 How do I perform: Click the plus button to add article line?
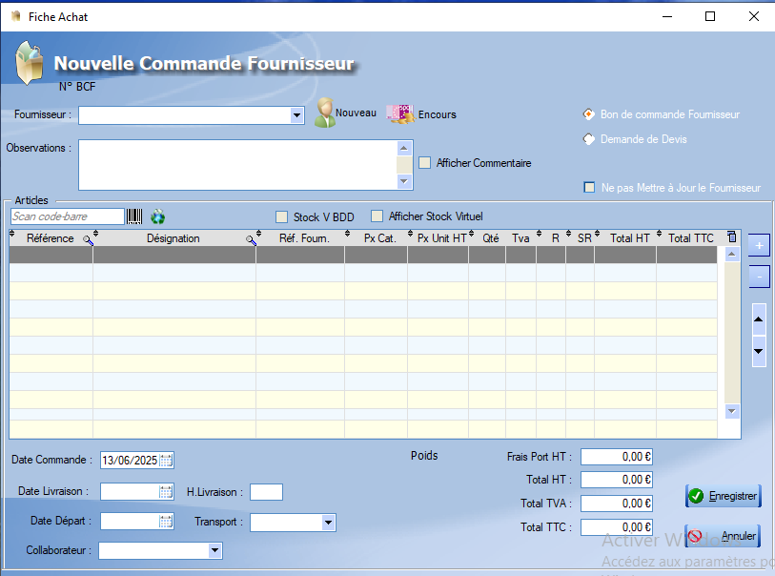(758, 245)
